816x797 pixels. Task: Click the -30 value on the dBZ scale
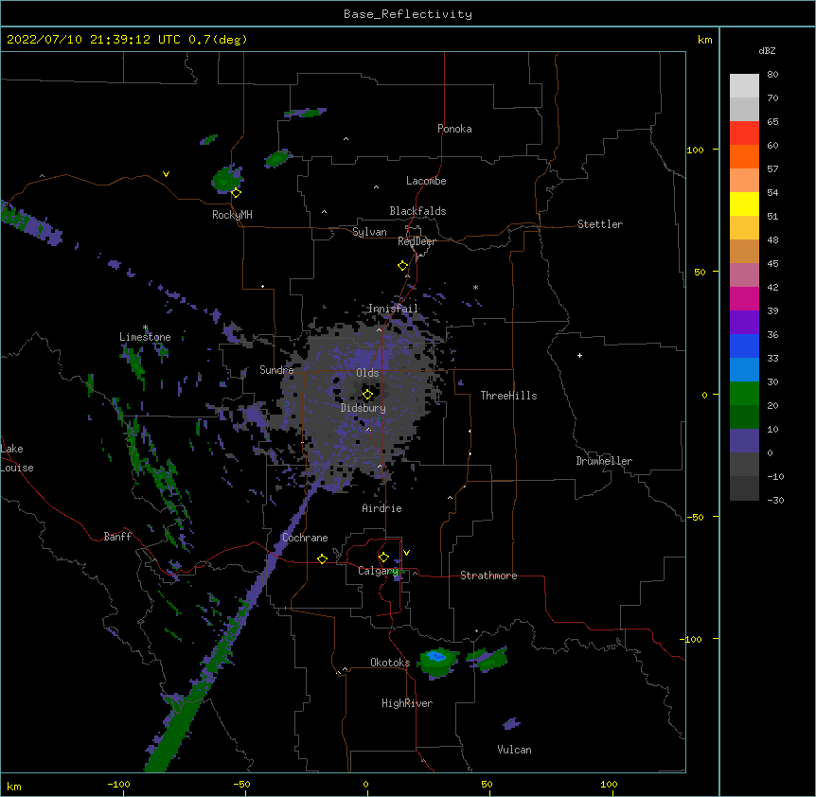[x=775, y=500]
